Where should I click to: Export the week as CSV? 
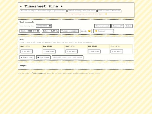[118, 26]
